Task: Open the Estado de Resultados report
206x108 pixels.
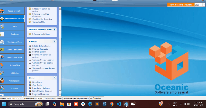Action: pyautogui.click(x=41, y=46)
